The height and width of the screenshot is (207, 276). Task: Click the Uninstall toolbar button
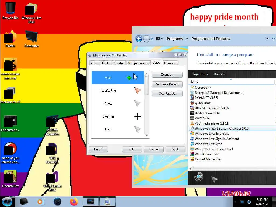220,74
